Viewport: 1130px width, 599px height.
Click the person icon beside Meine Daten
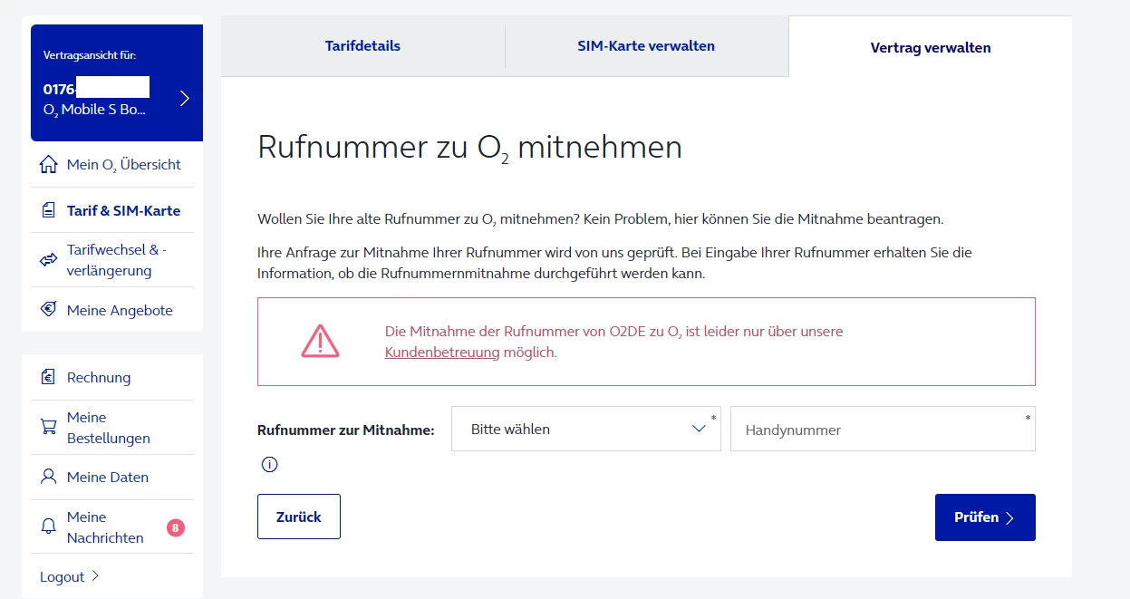tap(49, 477)
